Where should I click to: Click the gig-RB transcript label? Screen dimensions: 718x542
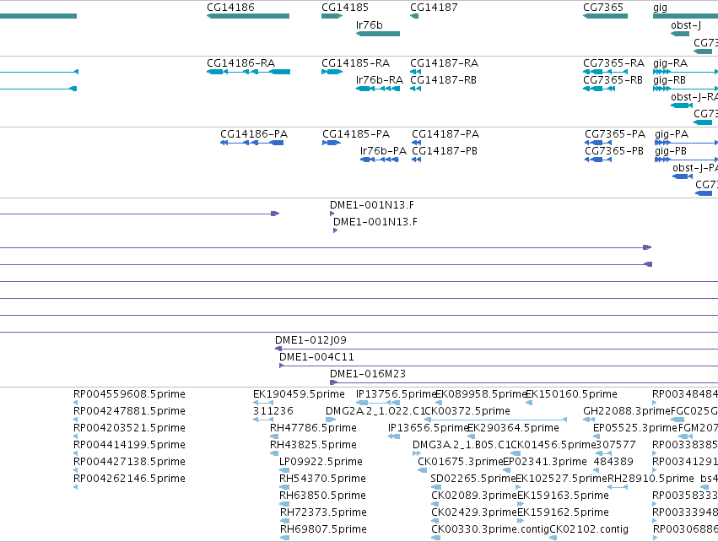point(669,80)
